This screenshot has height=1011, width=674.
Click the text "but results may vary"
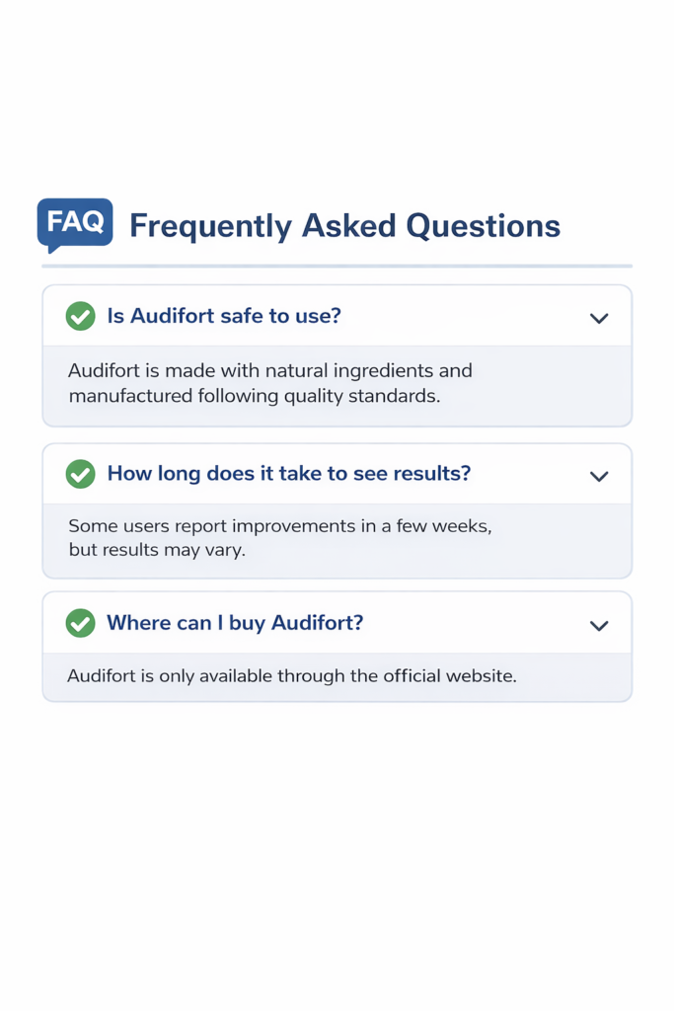click(x=156, y=550)
